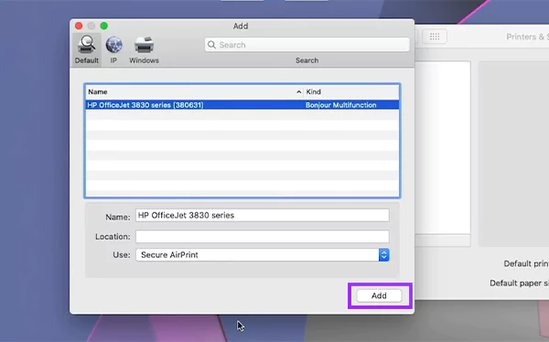
Task: Open the Windows printer tab icon
Action: 144,45
